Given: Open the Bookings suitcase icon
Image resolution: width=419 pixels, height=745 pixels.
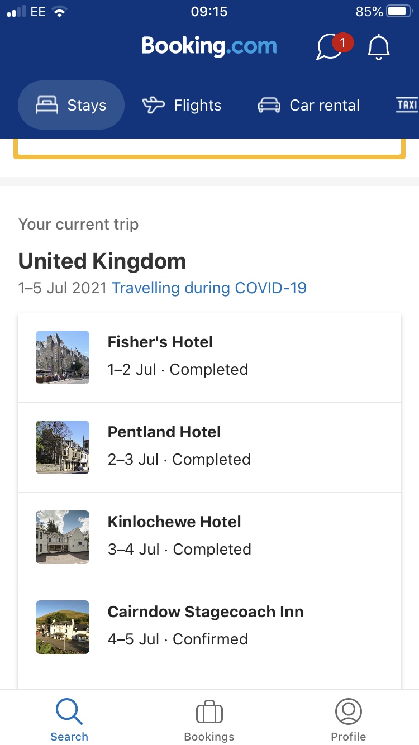Looking at the screenshot, I should tap(209, 713).
